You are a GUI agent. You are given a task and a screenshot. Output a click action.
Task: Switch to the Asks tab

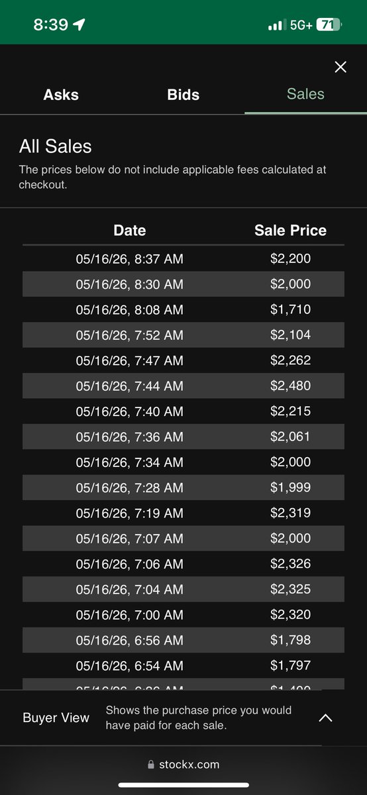coord(61,95)
